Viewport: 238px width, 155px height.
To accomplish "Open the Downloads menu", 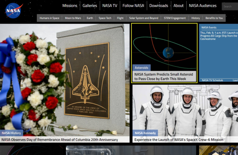I will coord(159,6).
